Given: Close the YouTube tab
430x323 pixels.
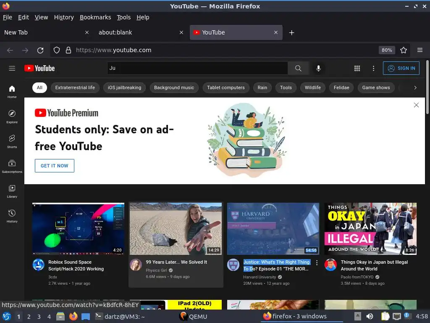Looking at the screenshot, I should click(x=275, y=32).
